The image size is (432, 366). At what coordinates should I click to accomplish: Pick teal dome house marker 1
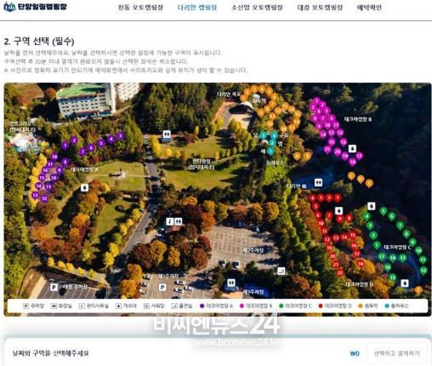270,152
